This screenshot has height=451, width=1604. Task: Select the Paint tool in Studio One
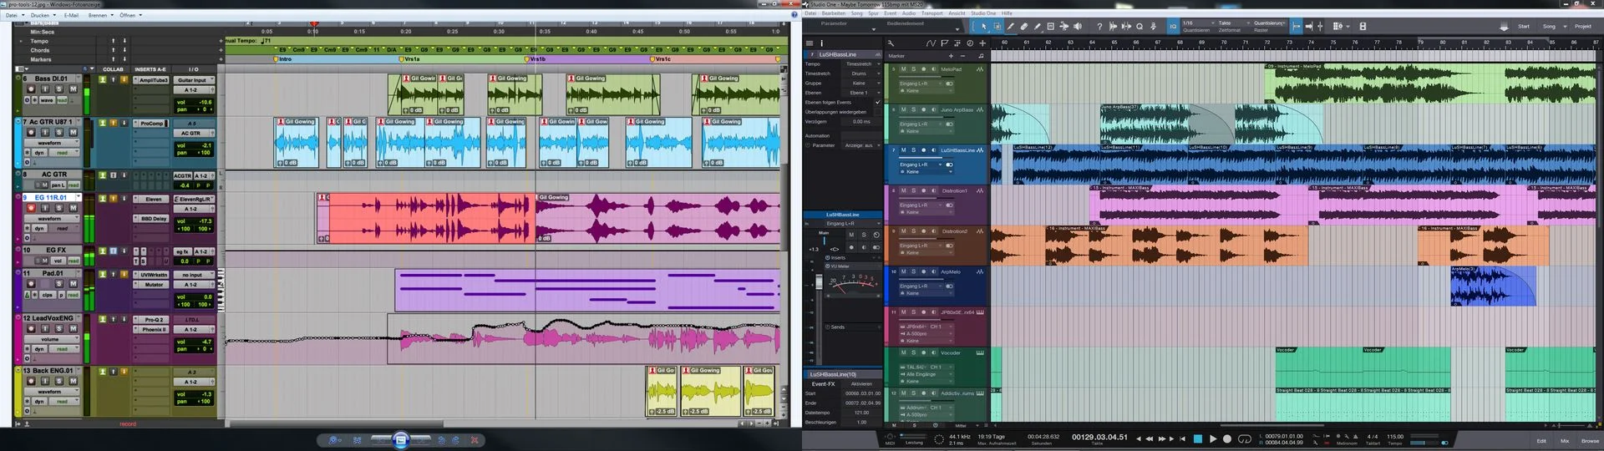click(x=1037, y=27)
